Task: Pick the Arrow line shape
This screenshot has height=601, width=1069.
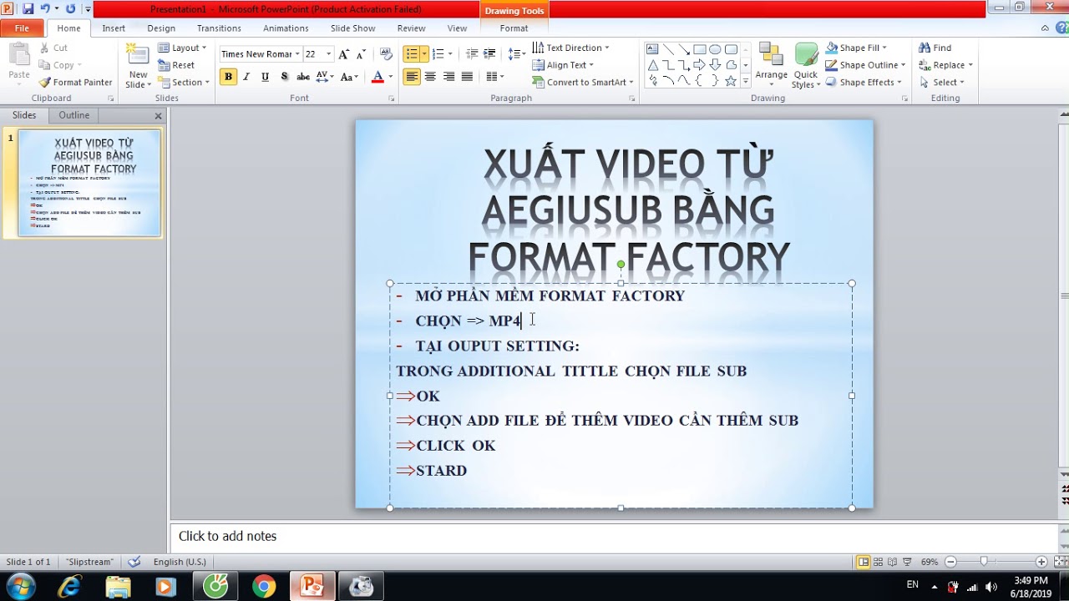Action: click(684, 49)
